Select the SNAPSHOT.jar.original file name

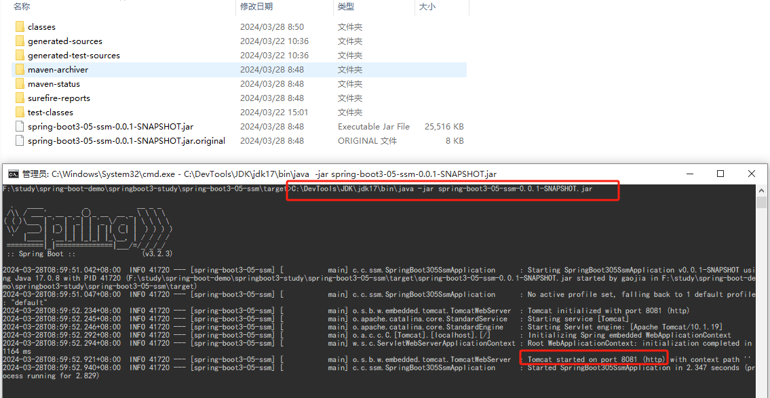(x=127, y=141)
